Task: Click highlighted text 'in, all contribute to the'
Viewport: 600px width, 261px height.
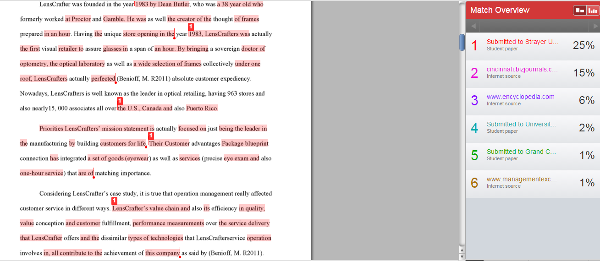Action: pos(73,253)
